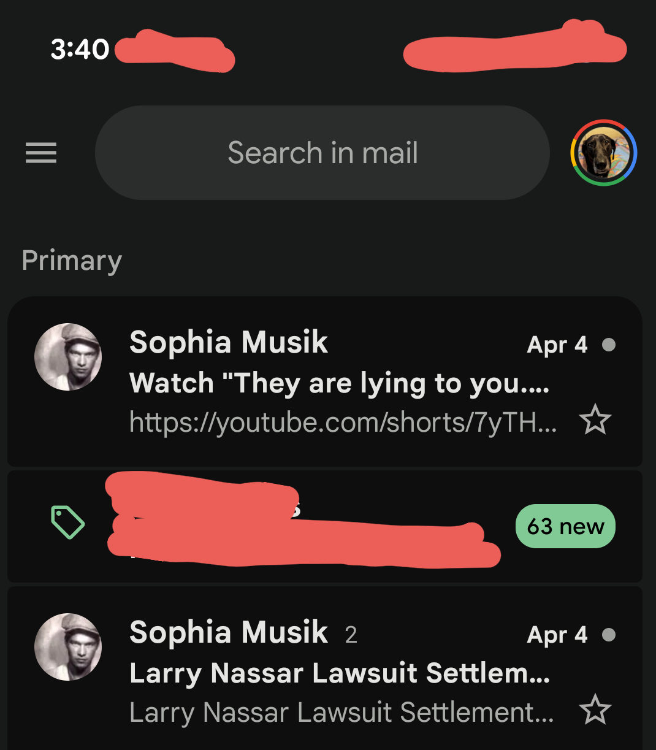Star the "They are lying to you" email
The height and width of the screenshot is (750, 656).
pos(595,421)
